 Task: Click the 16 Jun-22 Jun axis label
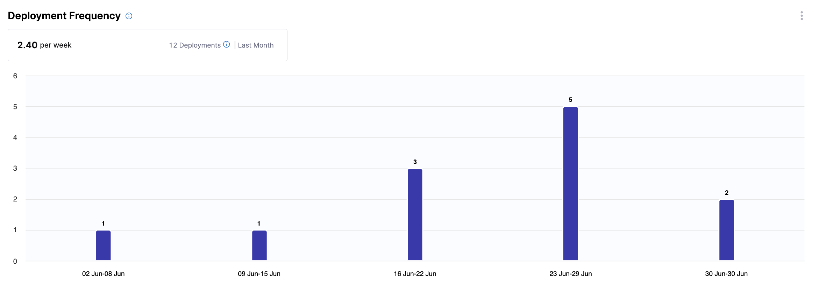pyautogui.click(x=415, y=274)
